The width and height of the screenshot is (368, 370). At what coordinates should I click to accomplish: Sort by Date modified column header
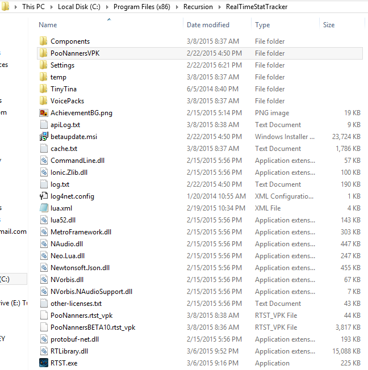[x=208, y=25]
